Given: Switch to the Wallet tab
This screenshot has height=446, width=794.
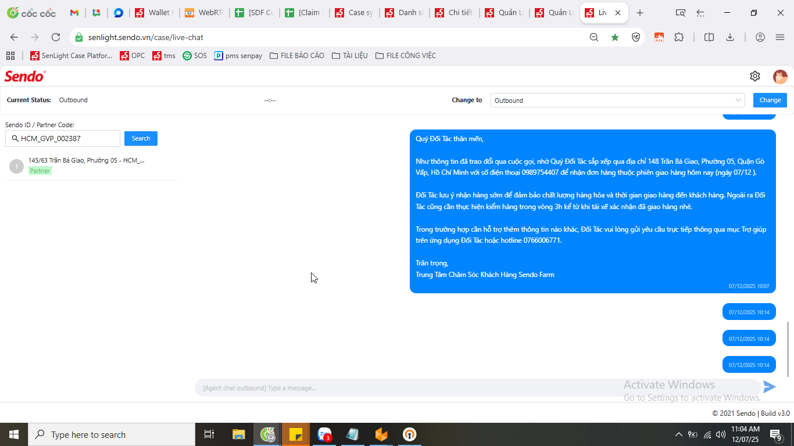Looking at the screenshot, I should tap(154, 13).
